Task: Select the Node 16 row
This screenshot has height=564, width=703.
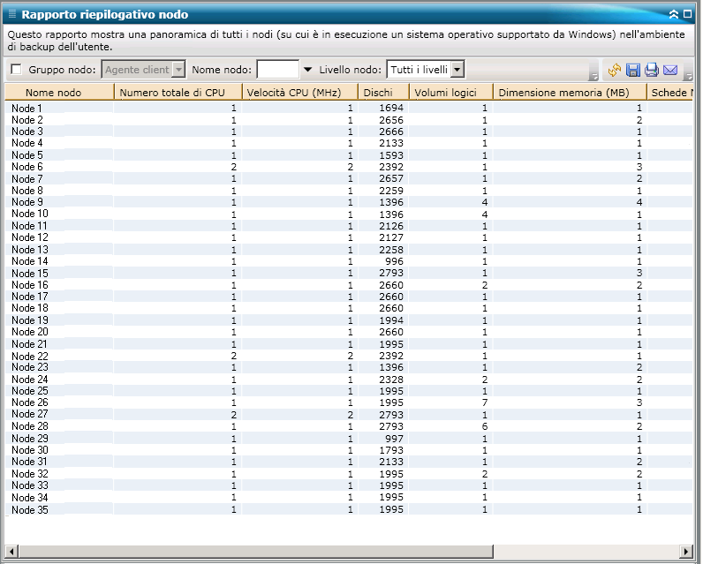Action: tap(349, 285)
